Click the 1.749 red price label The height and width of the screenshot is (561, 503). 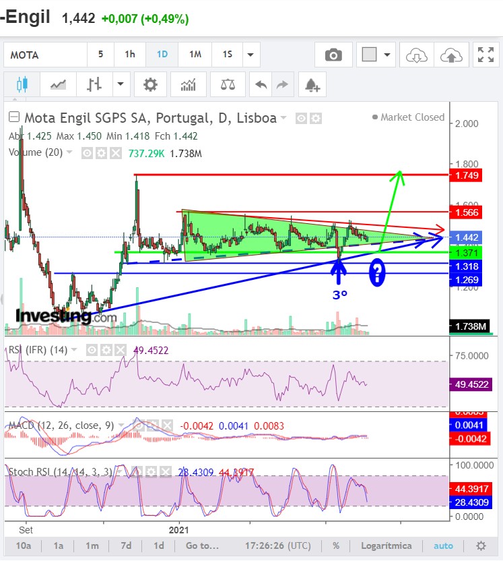(466, 175)
